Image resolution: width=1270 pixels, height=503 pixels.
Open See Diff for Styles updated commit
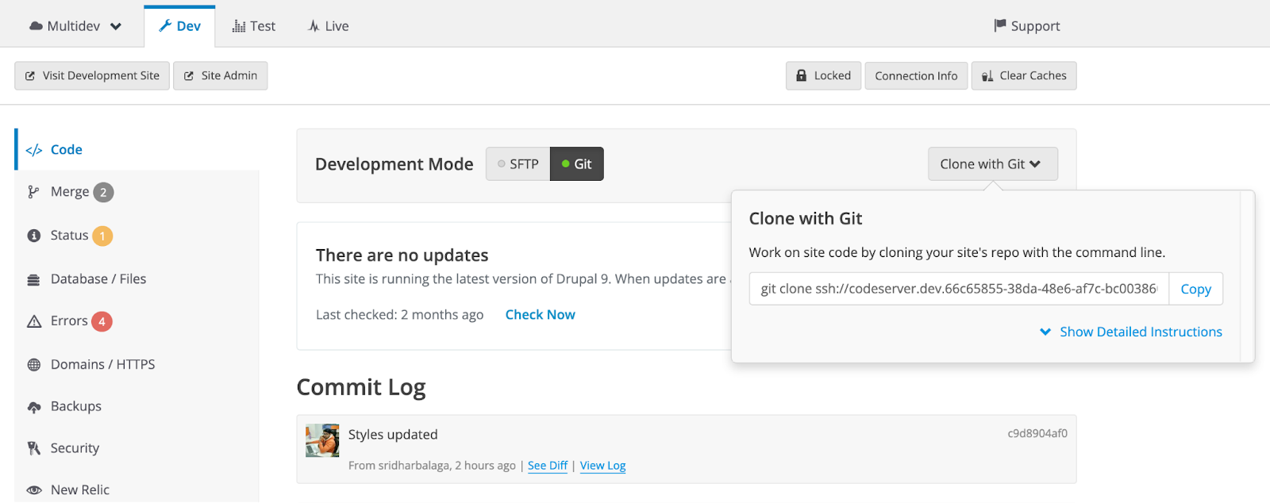click(548, 466)
